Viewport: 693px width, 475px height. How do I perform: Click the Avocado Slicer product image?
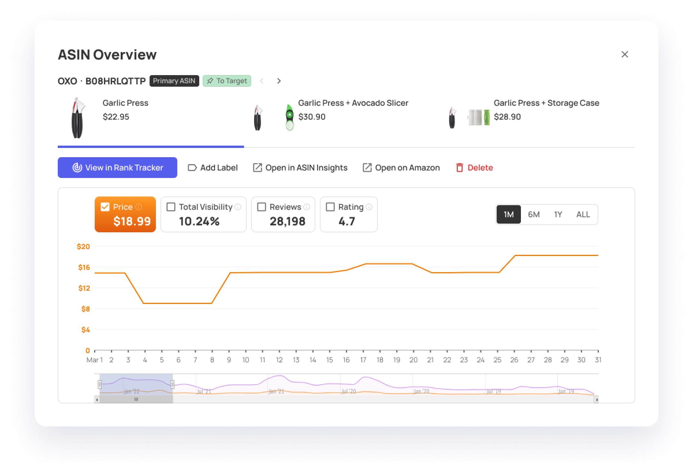coord(290,117)
